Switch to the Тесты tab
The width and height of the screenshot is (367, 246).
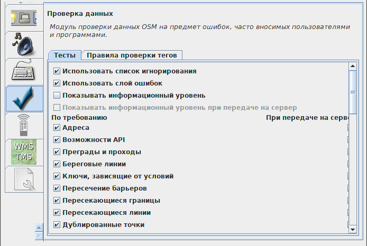pyautogui.click(x=65, y=55)
